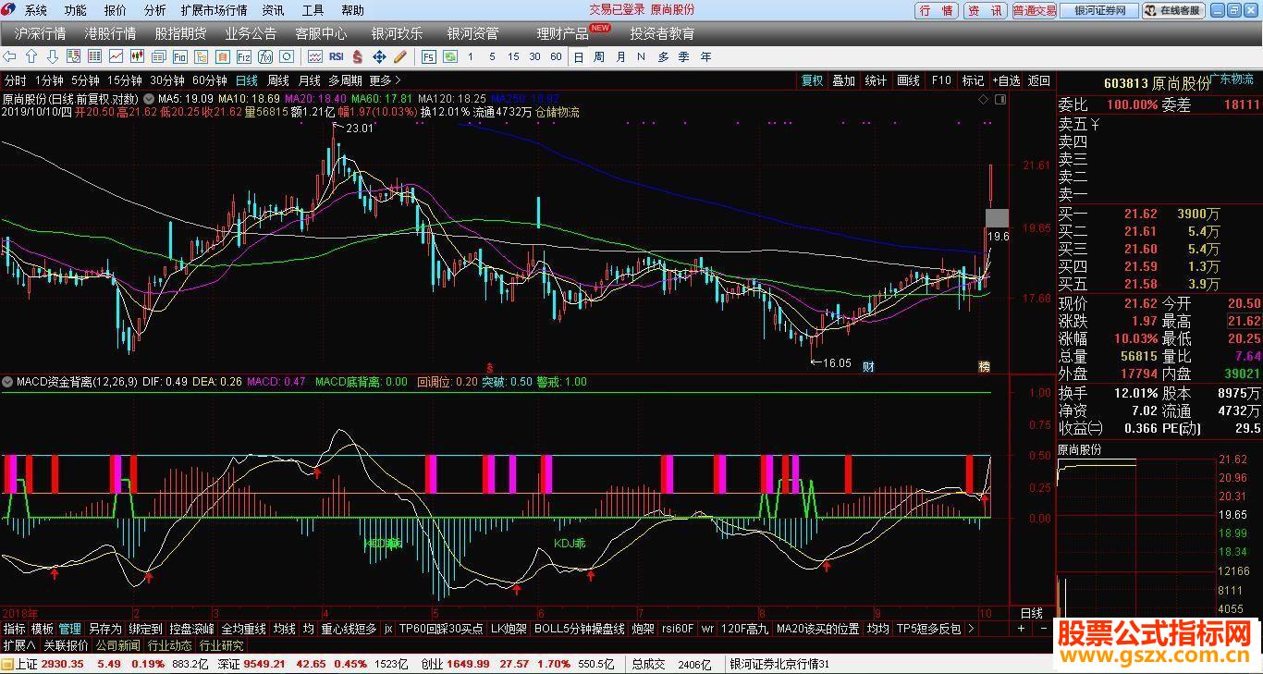Expand the 更多 periods menu
This screenshot has height=674, width=1263.
(385, 80)
